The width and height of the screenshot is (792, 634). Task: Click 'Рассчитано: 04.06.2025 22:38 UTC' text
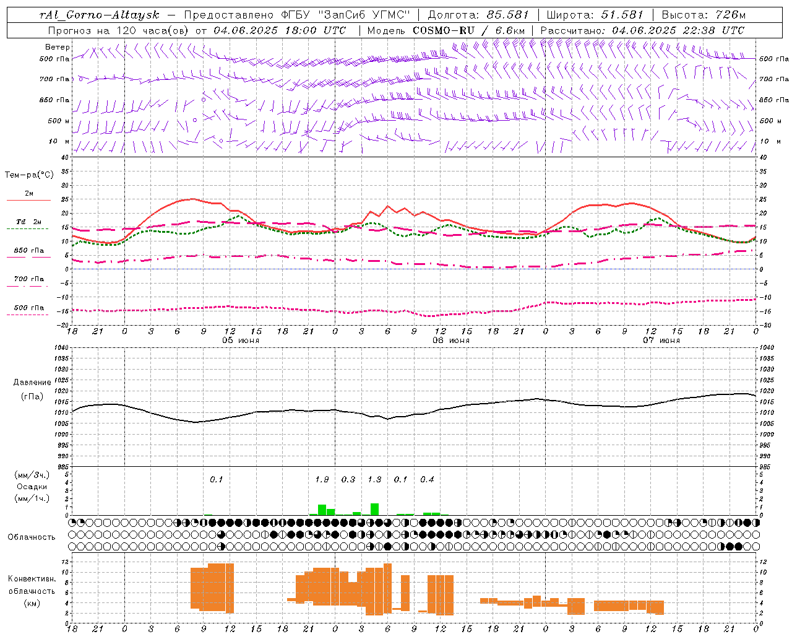pyautogui.click(x=642, y=30)
